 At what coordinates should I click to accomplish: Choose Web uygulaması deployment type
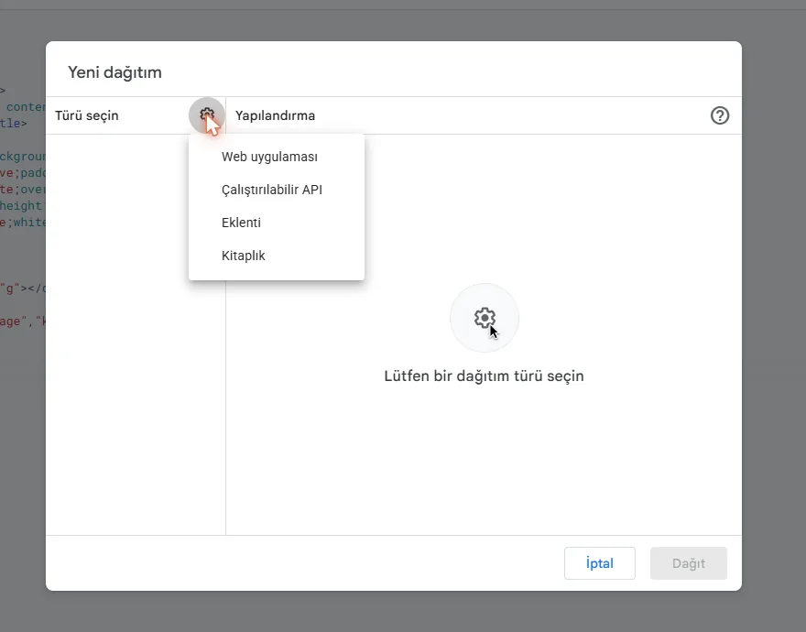(277, 157)
